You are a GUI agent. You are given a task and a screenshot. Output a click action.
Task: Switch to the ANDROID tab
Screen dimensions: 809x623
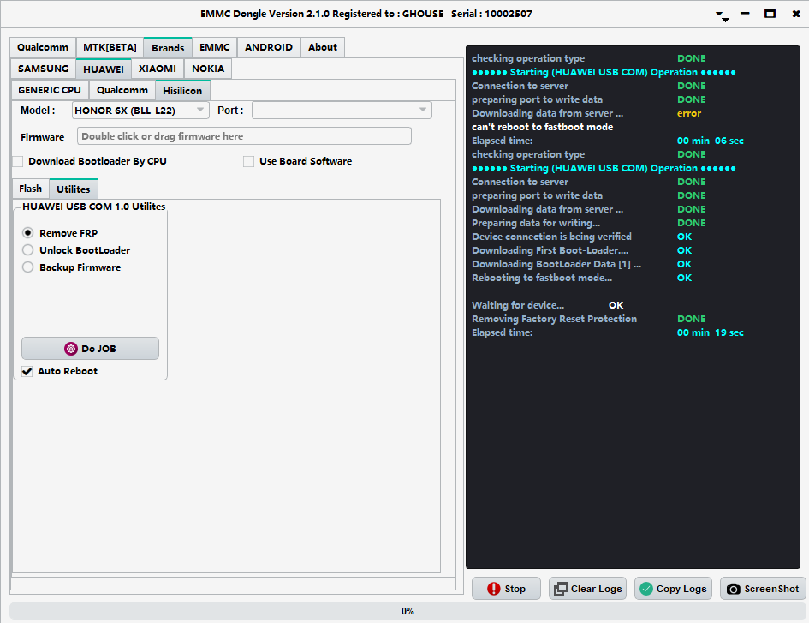[x=269, y=47]
